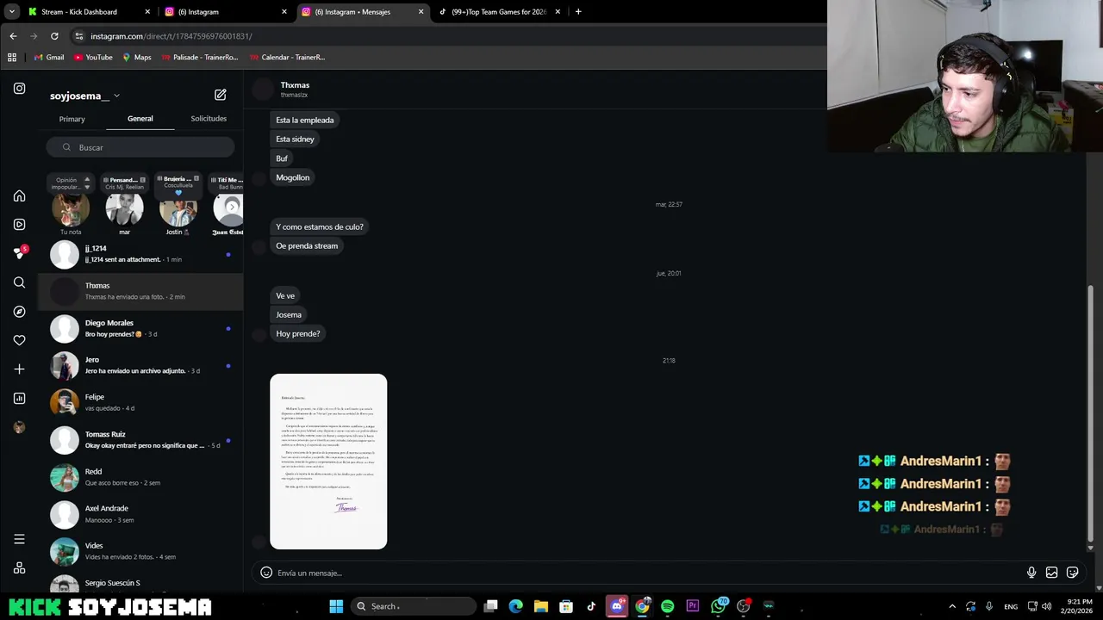Open a new Chrome tab
This screenshot has height=620, width=1103.
578,12
